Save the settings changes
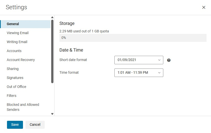This screenshot has width=211, height=133. coord(15,125)
